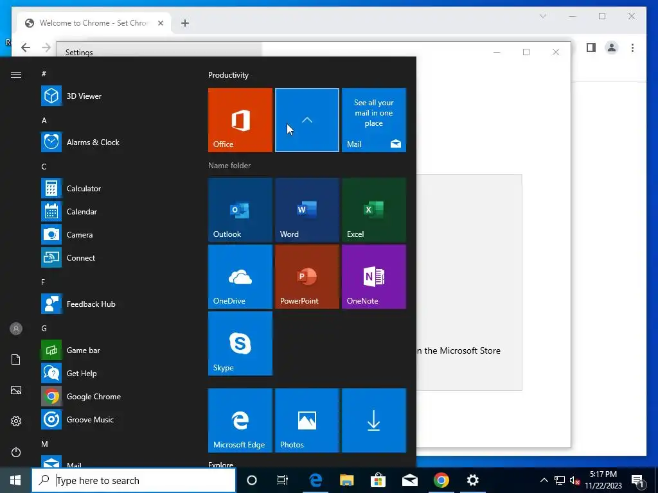
Task: Open the notification center icon
Action: [x=637, y=481]
